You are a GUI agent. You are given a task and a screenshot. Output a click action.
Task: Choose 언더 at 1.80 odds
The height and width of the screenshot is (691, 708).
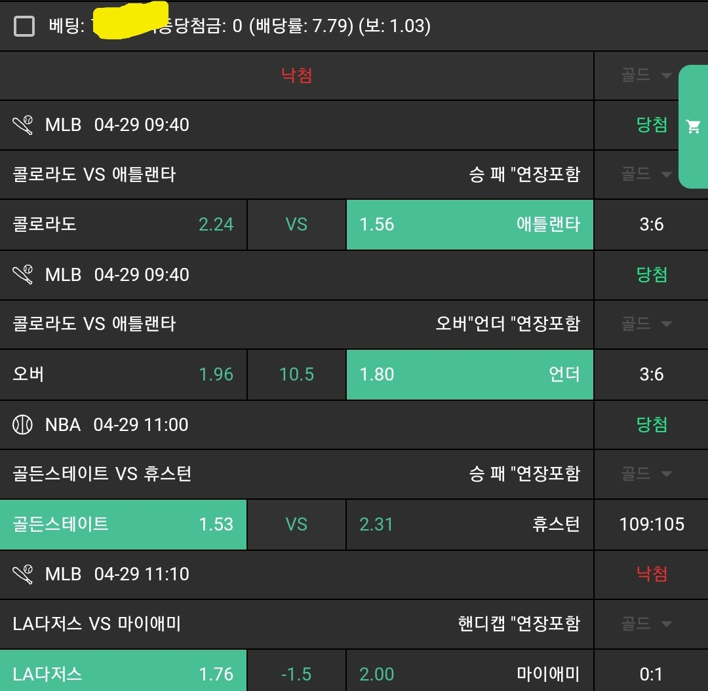click(469, 375)
